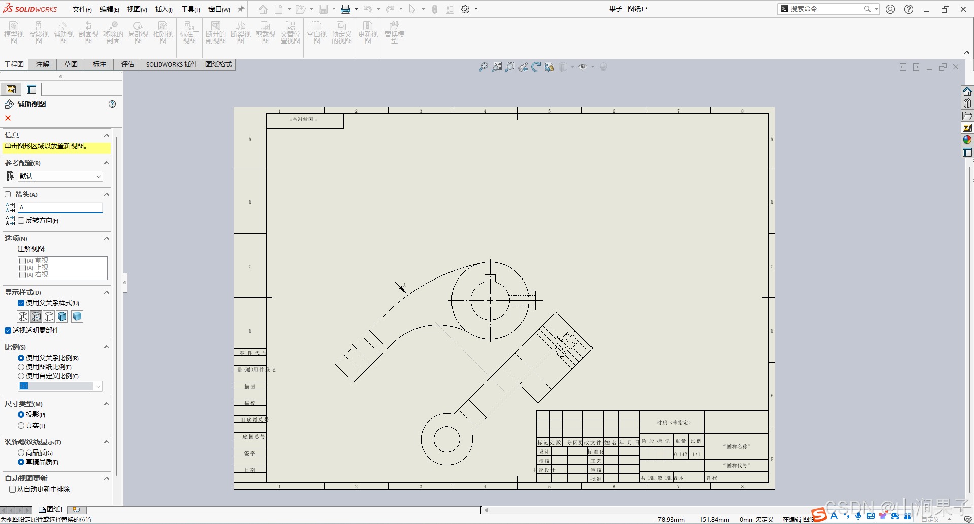Pin the menu bar with the pushpin icon
This screenshot has width=974, height=524.
241,9
